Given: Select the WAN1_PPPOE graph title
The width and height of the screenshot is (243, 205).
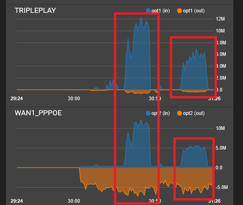Looking at the screenshot, I should 38,113.
